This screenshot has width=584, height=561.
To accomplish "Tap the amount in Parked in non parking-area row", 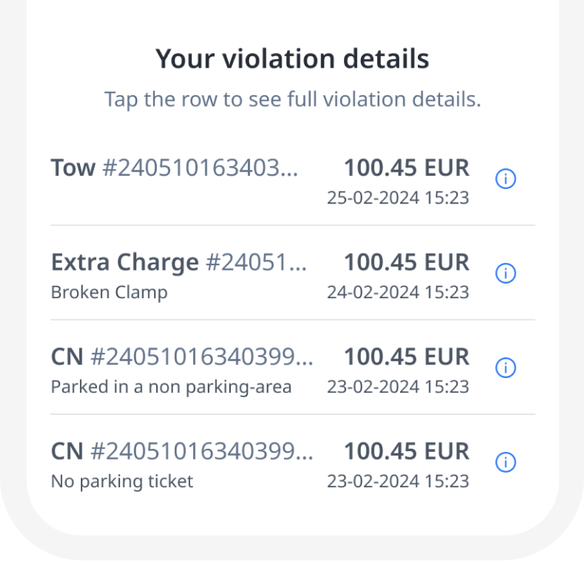I will (x=406, y=357).
